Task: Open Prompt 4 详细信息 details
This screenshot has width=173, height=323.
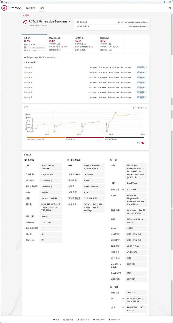Action: click(142, 82)
